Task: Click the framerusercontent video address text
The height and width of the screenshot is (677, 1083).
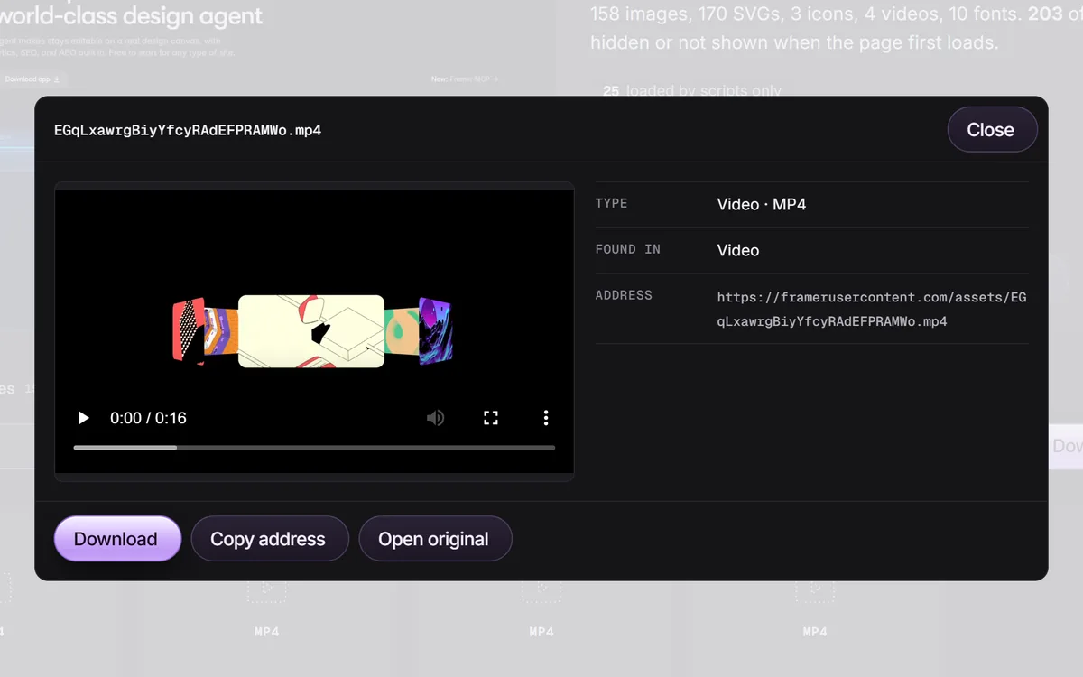Action: click(x=872, y=309)
